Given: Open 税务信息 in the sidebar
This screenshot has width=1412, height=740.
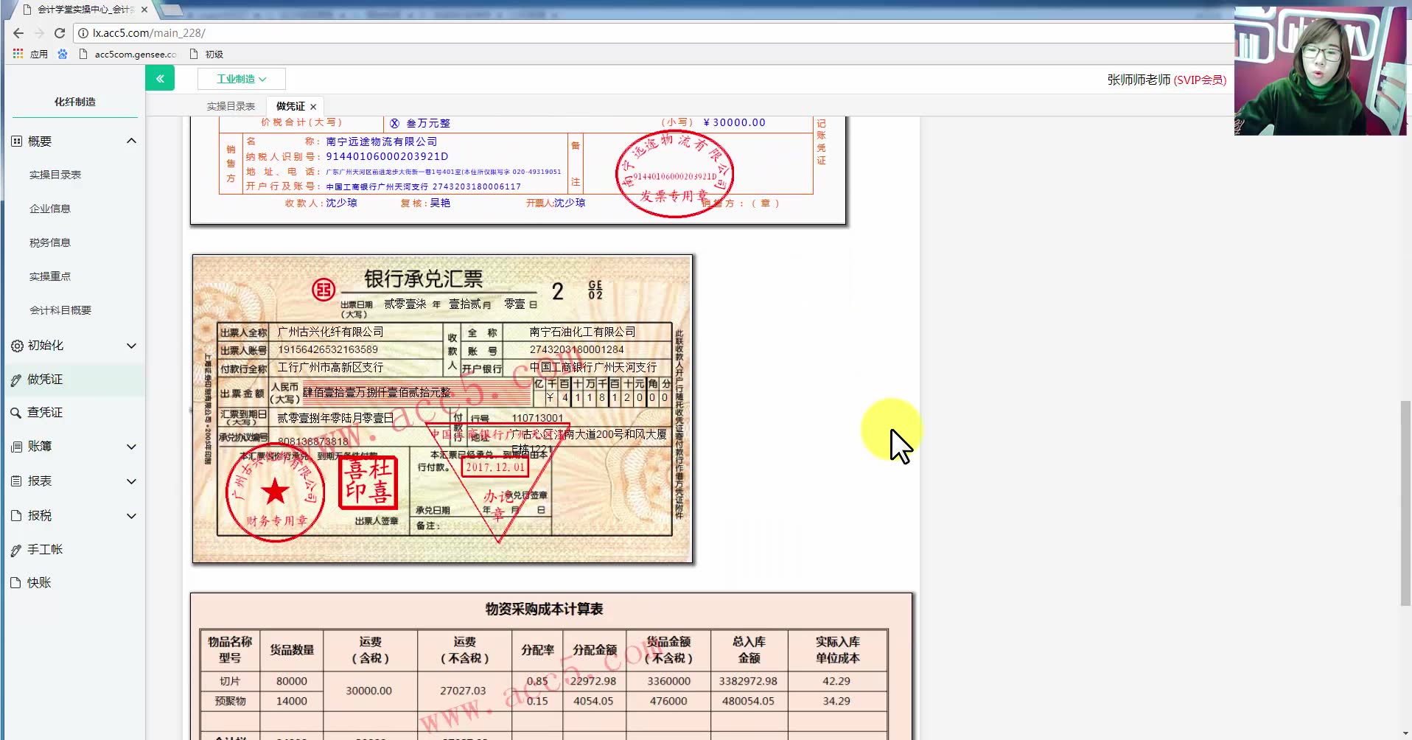Looking at the screenshot, I should 50,242.
